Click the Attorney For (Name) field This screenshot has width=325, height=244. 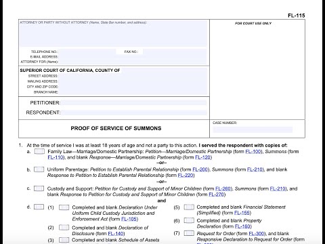click(x=133, y=62)
